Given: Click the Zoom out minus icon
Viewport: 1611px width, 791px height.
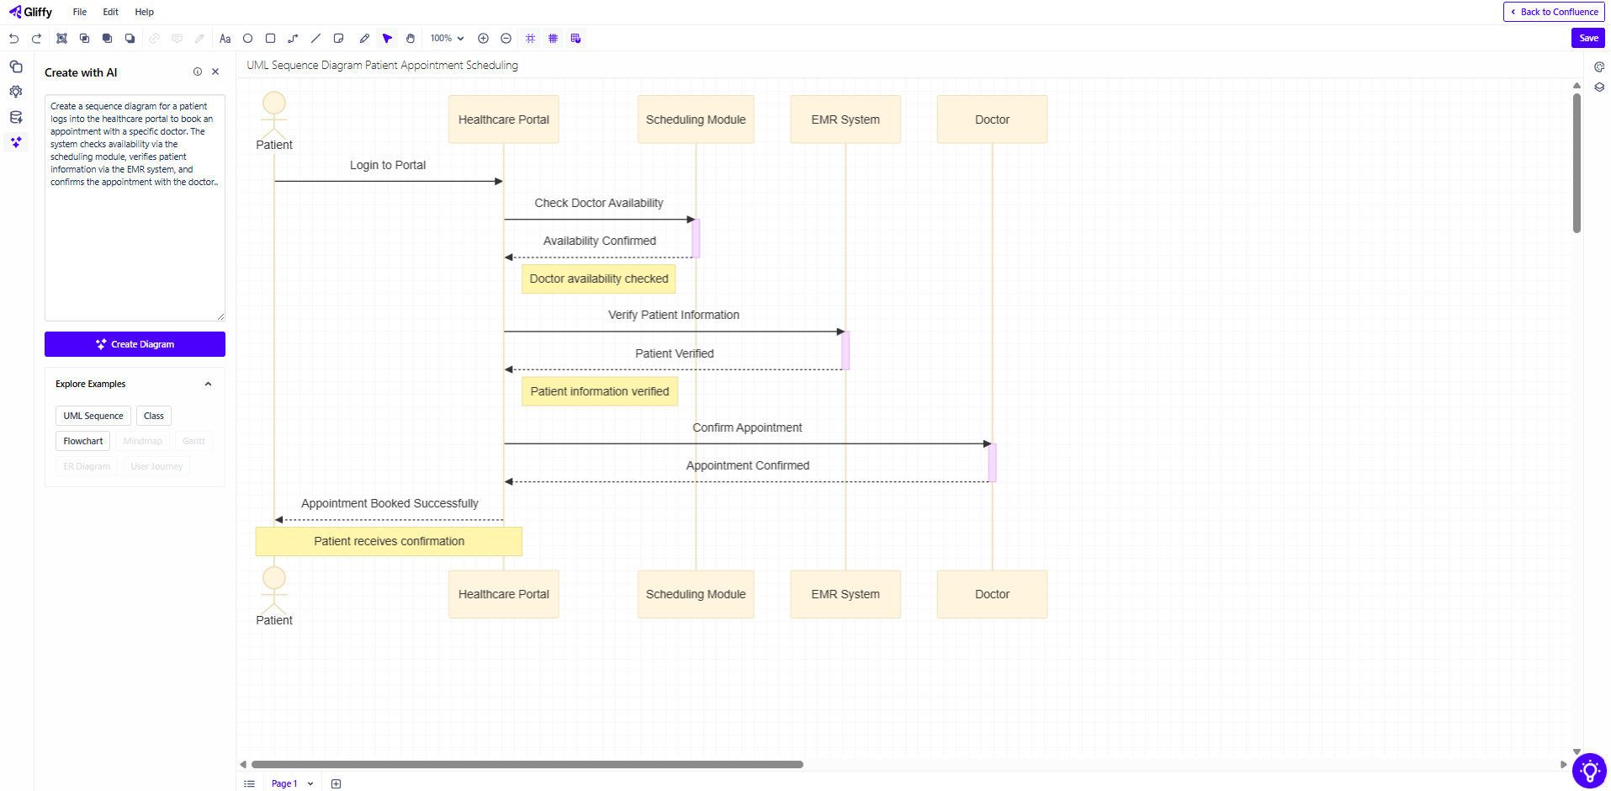Looking at the screenshot, I should (506, 39).
